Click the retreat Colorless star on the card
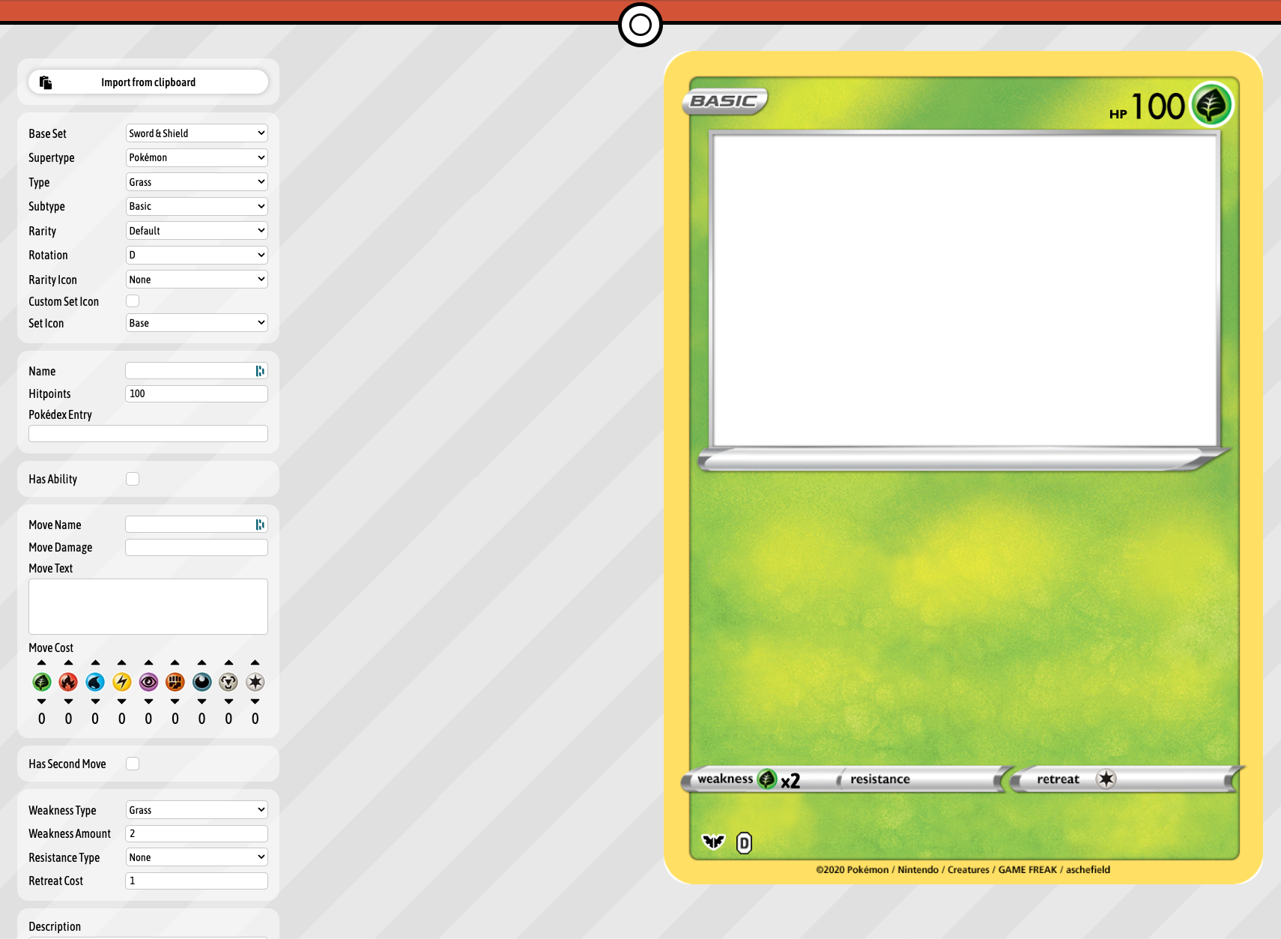The height and width of the screenshot is (939, 1281). point(1106,779)
